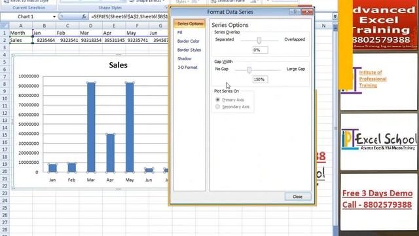Image resolution: width=419 pixels, height=236 pixels.
Task: Select cell D1 containing Mar
Action: (x=90, y=33)
